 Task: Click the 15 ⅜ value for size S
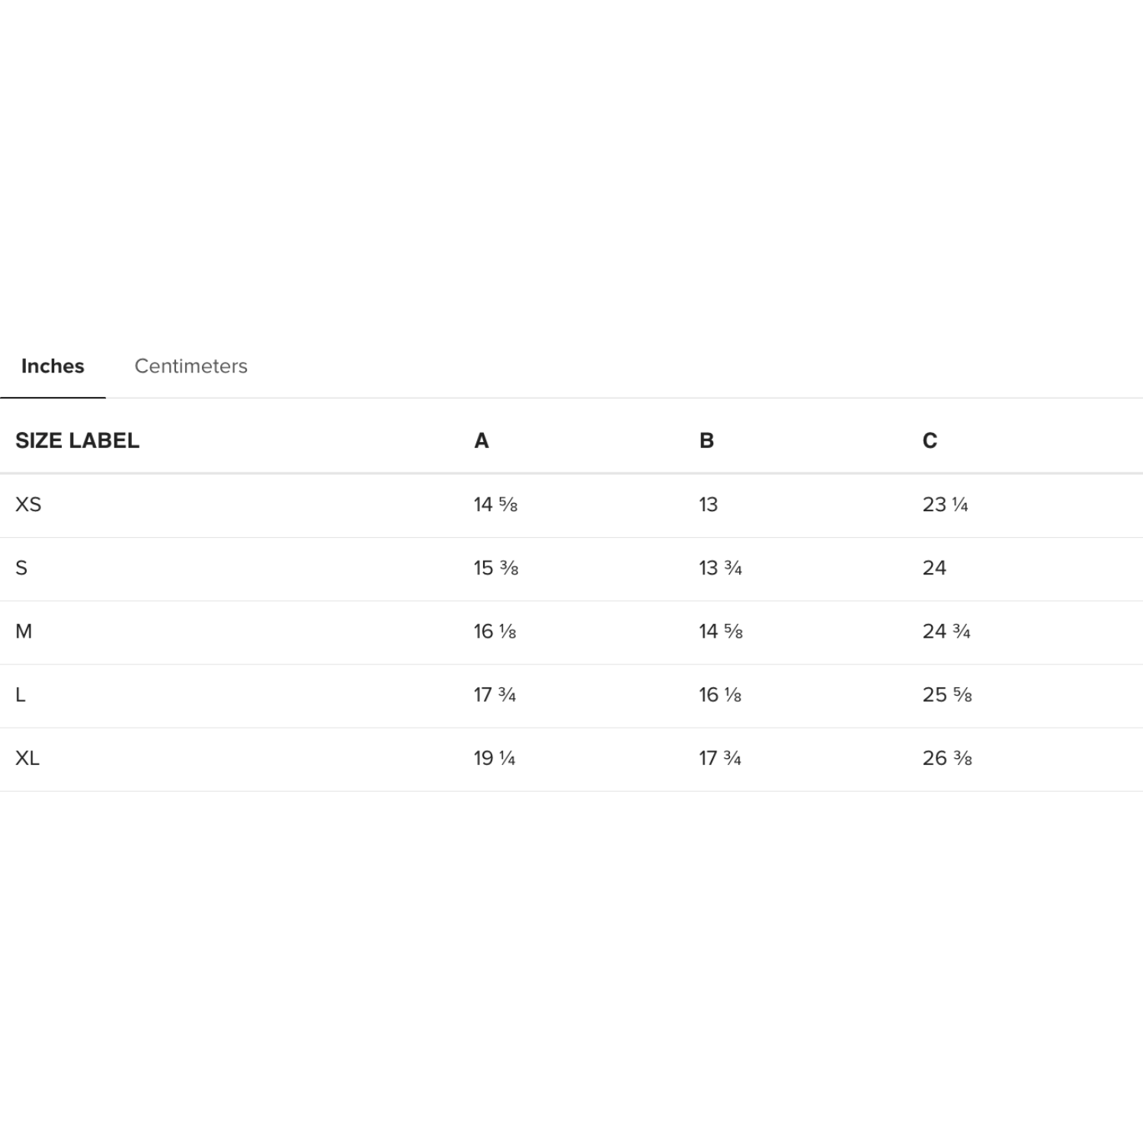[496, 568]
